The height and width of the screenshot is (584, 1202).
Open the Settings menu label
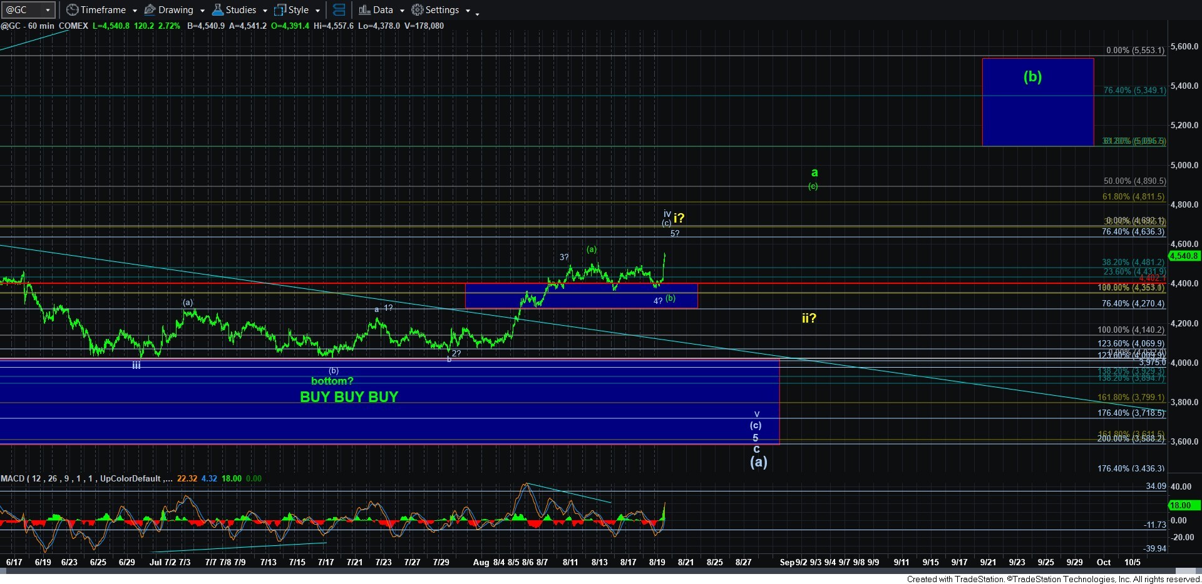(443, 10)
